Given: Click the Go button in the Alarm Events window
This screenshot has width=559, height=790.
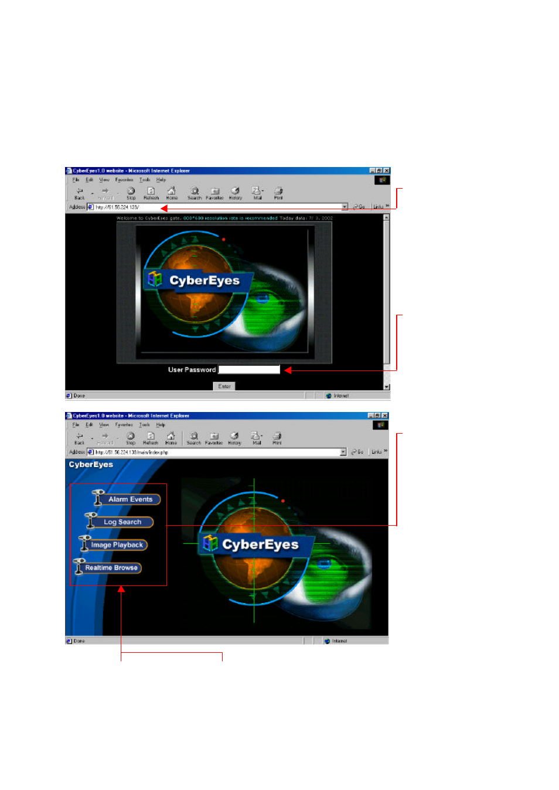Looking at the screenshot, I should point(358,452).
